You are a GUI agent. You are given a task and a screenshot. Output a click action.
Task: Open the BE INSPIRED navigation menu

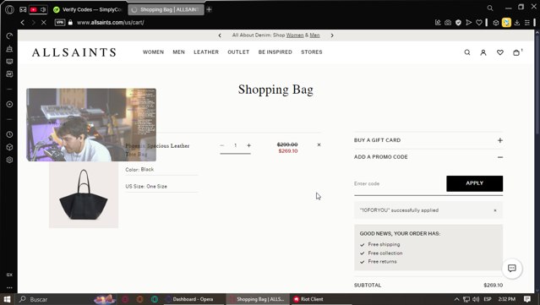pos(275,52)
